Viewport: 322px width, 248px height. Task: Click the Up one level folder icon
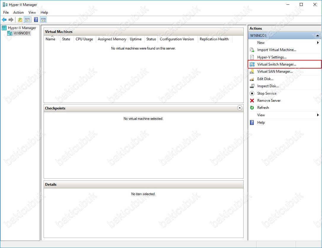point(20,20)
